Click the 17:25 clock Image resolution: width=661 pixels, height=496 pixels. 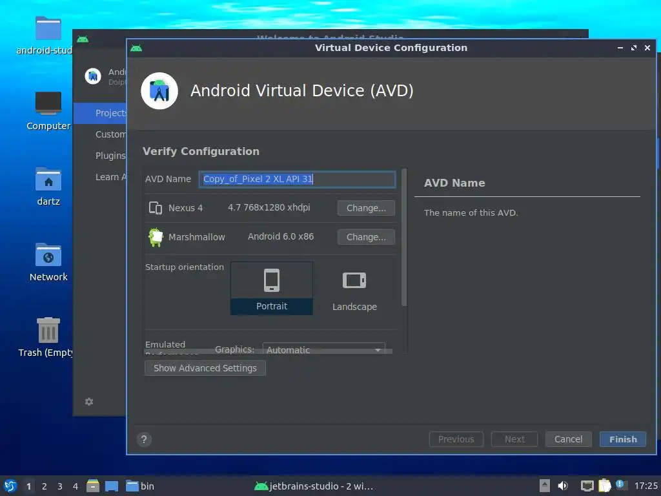pyautogui.click(x=646, y=486)
